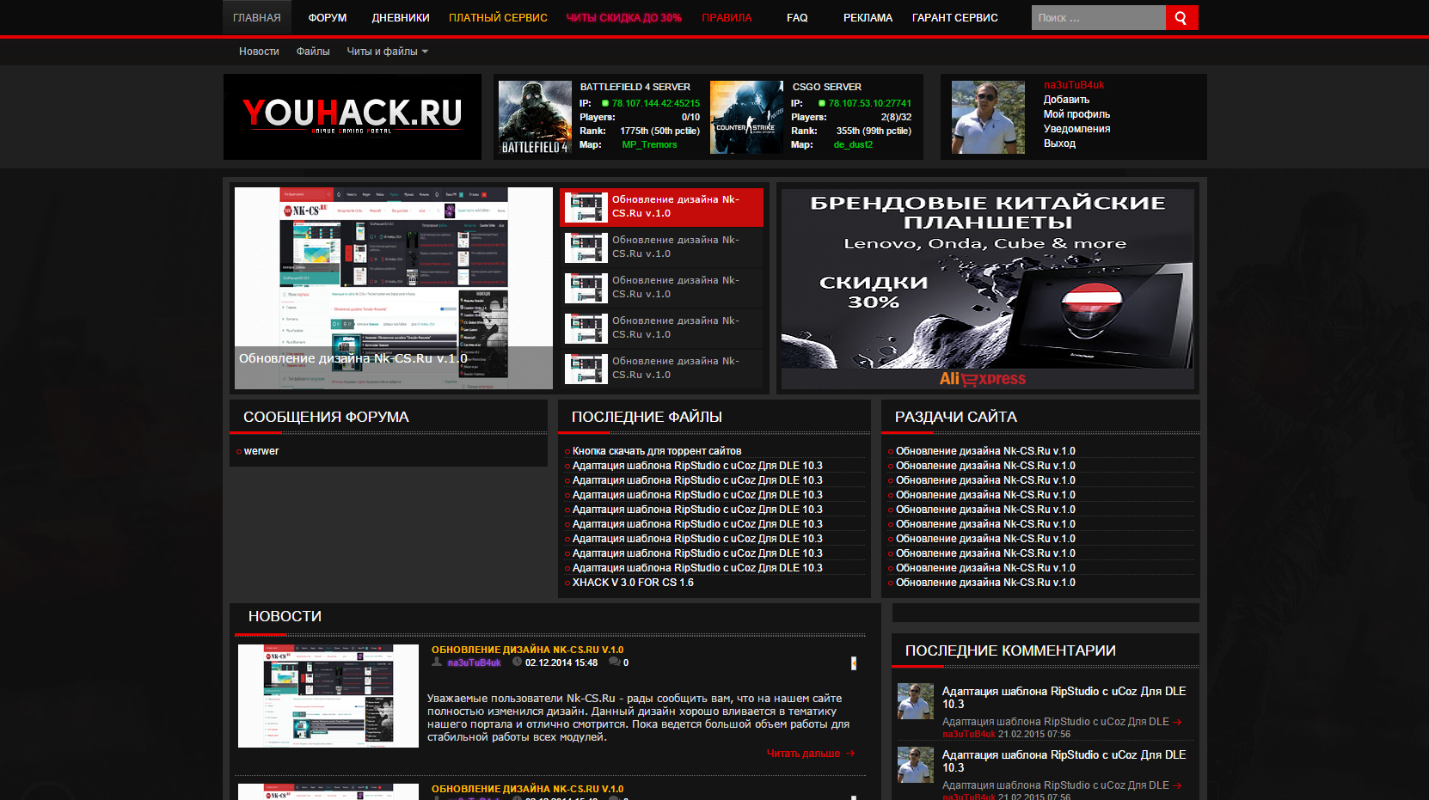
Task: Click the user avatar photo in header
Action: pos(988,118)
